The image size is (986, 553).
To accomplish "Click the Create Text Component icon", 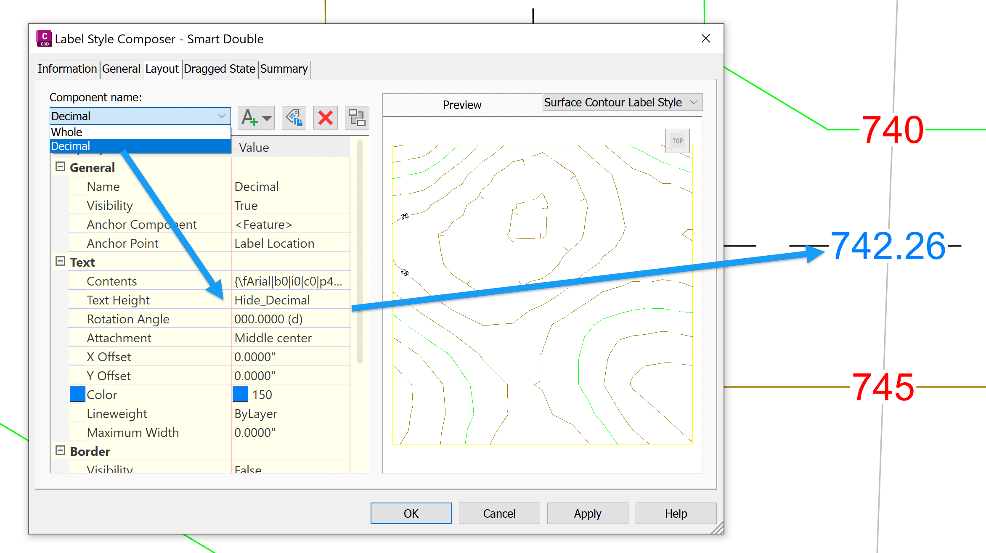I will 249,118.
